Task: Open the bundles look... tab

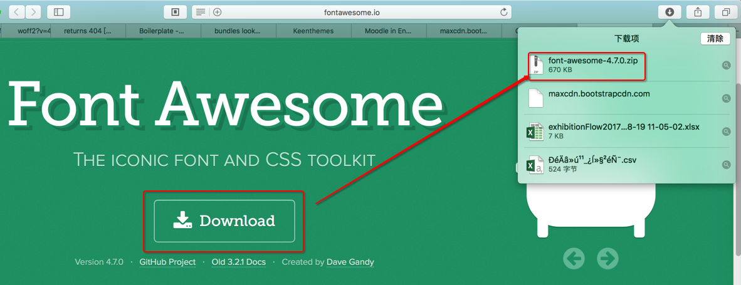Action: point(238,31)
